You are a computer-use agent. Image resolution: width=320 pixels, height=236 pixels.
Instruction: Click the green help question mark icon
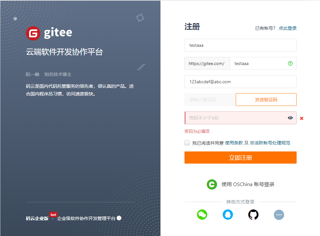(x=290, y=63)
